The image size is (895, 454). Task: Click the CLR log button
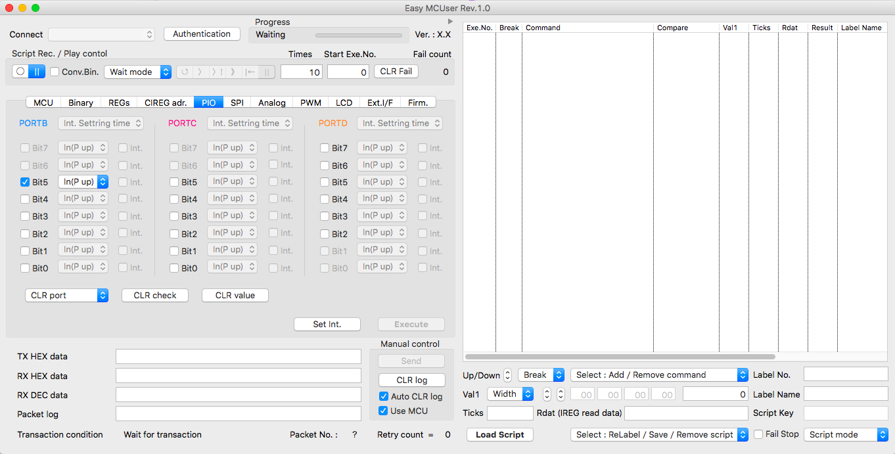412,380
